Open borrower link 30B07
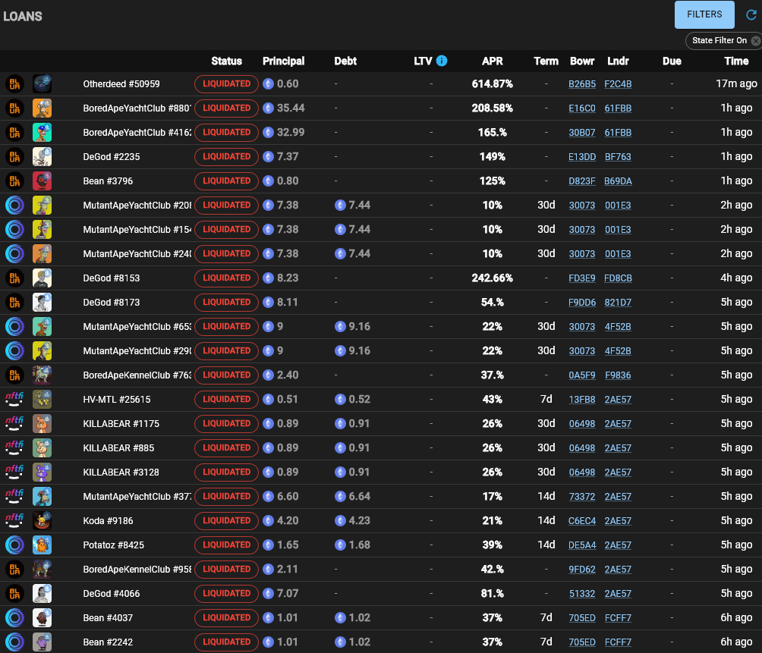This screenshot has width=762, height=653. coord(582,133)
